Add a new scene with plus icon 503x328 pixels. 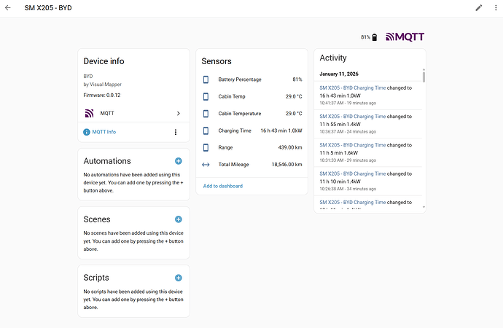click(179, 219)
